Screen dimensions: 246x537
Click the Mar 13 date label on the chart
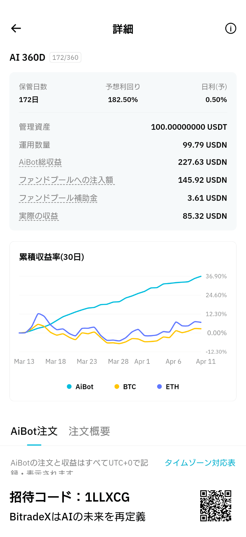click(24, 361)
